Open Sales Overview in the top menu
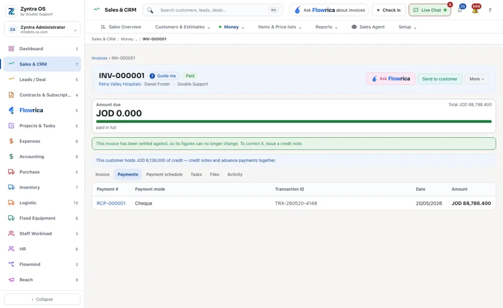Viewport: 503px width, 308px height. (x=121, y=27)
